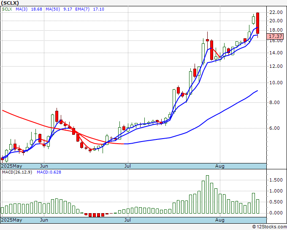Screen dimensions: 287x230
Task: Click the tallest MACD histogram bar
Action: tap(207, 194)
